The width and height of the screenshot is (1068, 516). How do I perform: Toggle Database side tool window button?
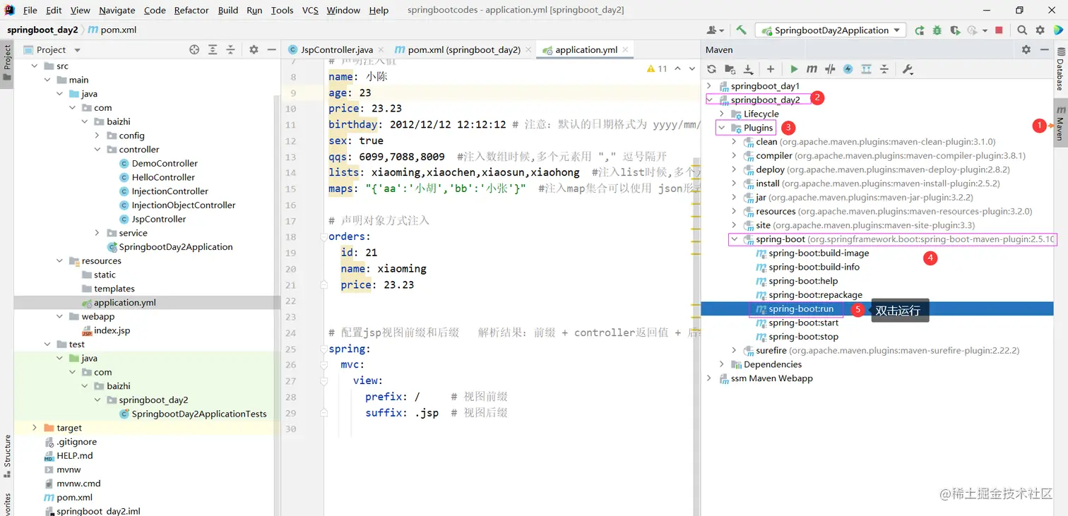click(1060, 69)
